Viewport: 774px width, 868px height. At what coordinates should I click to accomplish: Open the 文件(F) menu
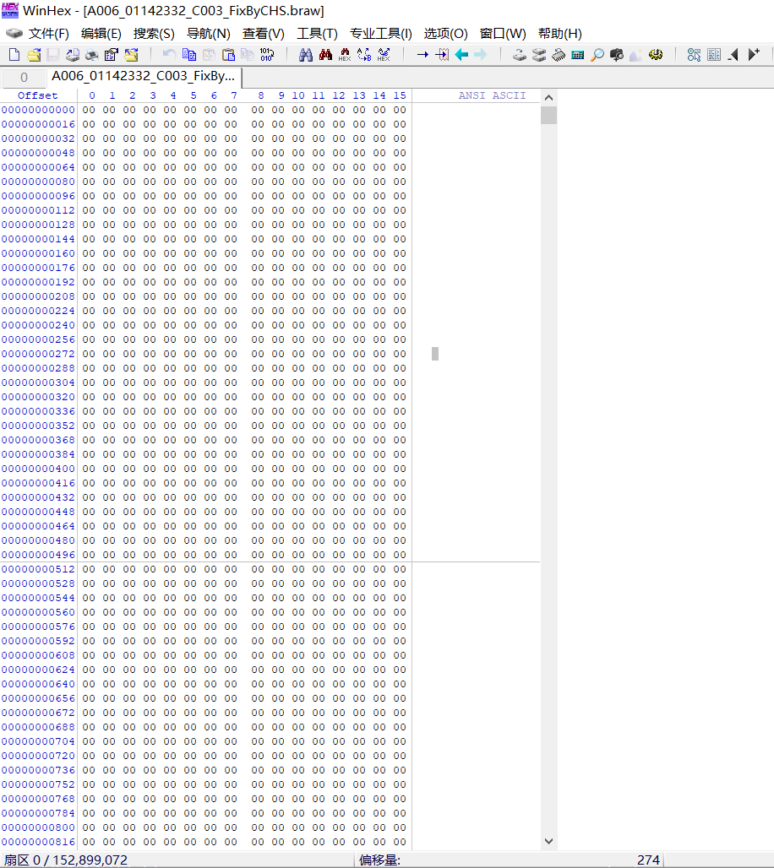tap(48, 34)
